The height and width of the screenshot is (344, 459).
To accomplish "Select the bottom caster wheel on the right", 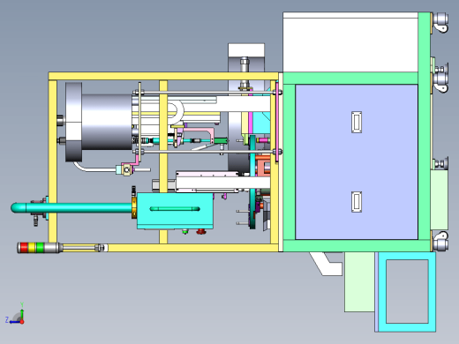I will [440, 241].
